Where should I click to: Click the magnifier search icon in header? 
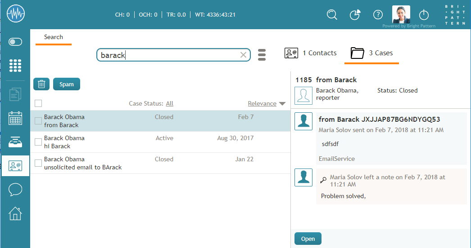[x=332, y=14]
